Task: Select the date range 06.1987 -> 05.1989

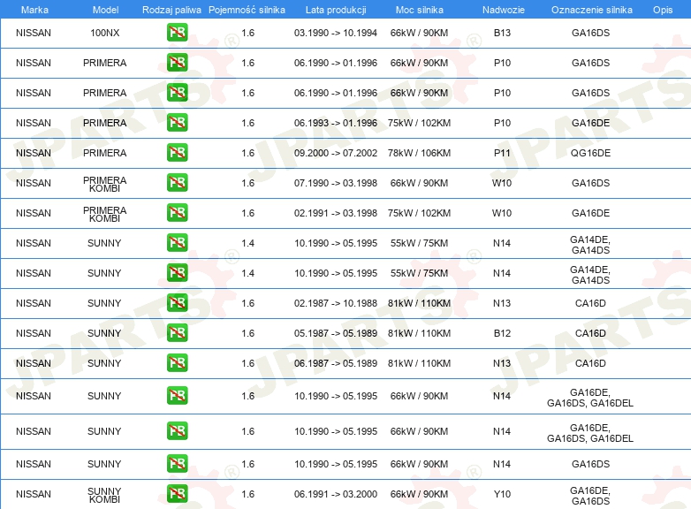Action: 336,363
